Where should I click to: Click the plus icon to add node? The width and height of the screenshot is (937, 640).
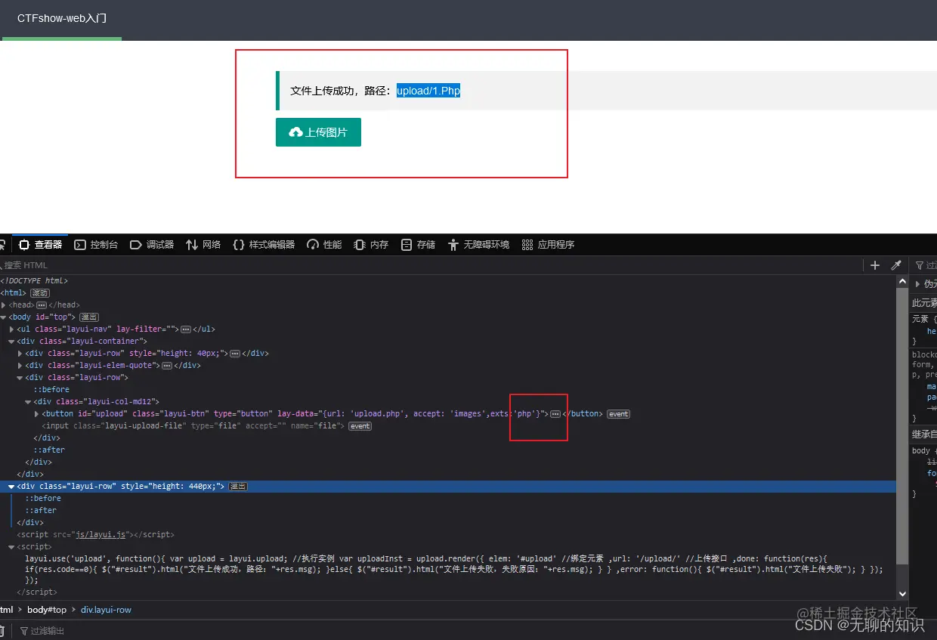[x=875, y=265]
